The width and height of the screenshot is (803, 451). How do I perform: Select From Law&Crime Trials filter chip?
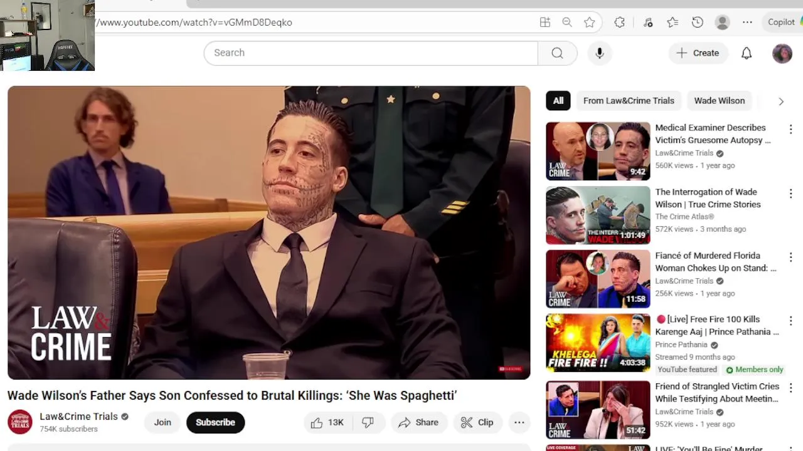629,101
